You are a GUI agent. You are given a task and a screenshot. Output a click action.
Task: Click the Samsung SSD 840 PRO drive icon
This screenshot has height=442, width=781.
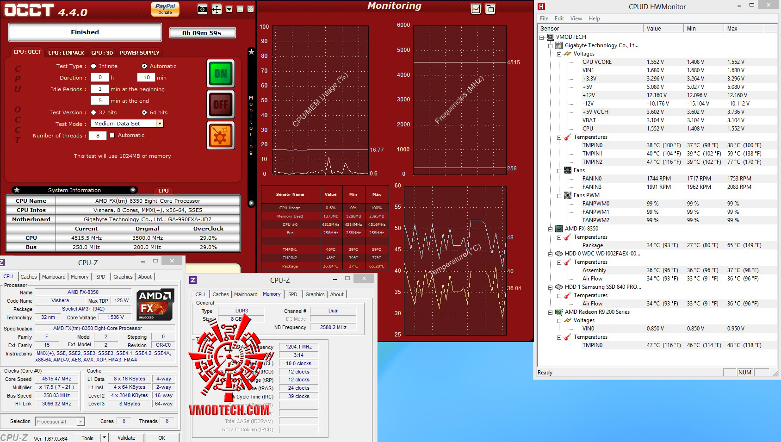(x=559, y=287)
